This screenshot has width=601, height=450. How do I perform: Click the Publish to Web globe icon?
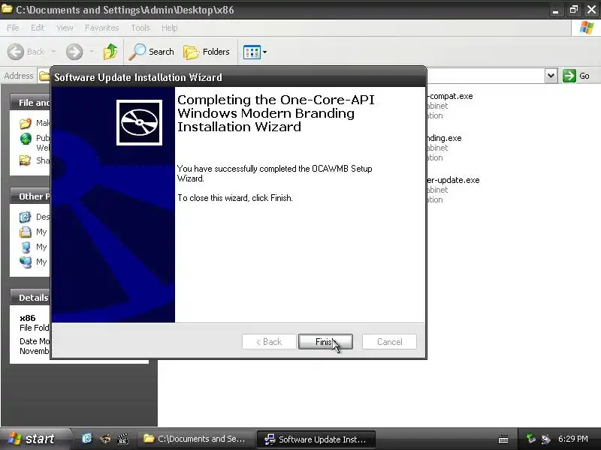pyautogui.click(x=26, y=139)
